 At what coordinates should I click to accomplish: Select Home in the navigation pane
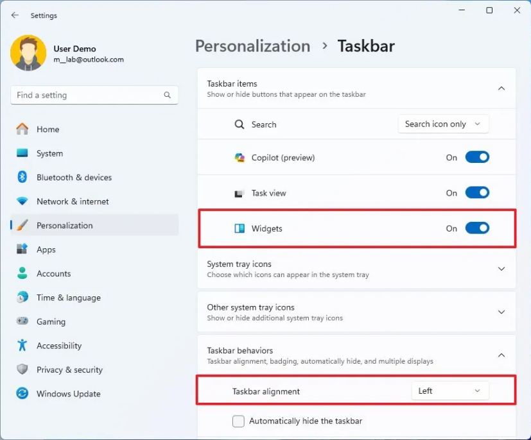click(x=47, y=129)
